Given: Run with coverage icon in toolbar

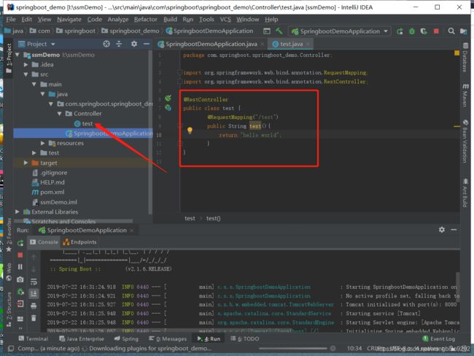Looking at the screenshot, I should tap(424, 31).
